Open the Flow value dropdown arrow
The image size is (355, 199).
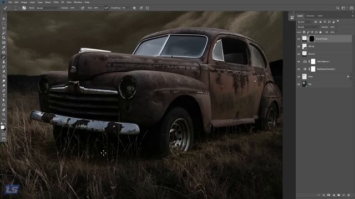[x=101, y=8]
